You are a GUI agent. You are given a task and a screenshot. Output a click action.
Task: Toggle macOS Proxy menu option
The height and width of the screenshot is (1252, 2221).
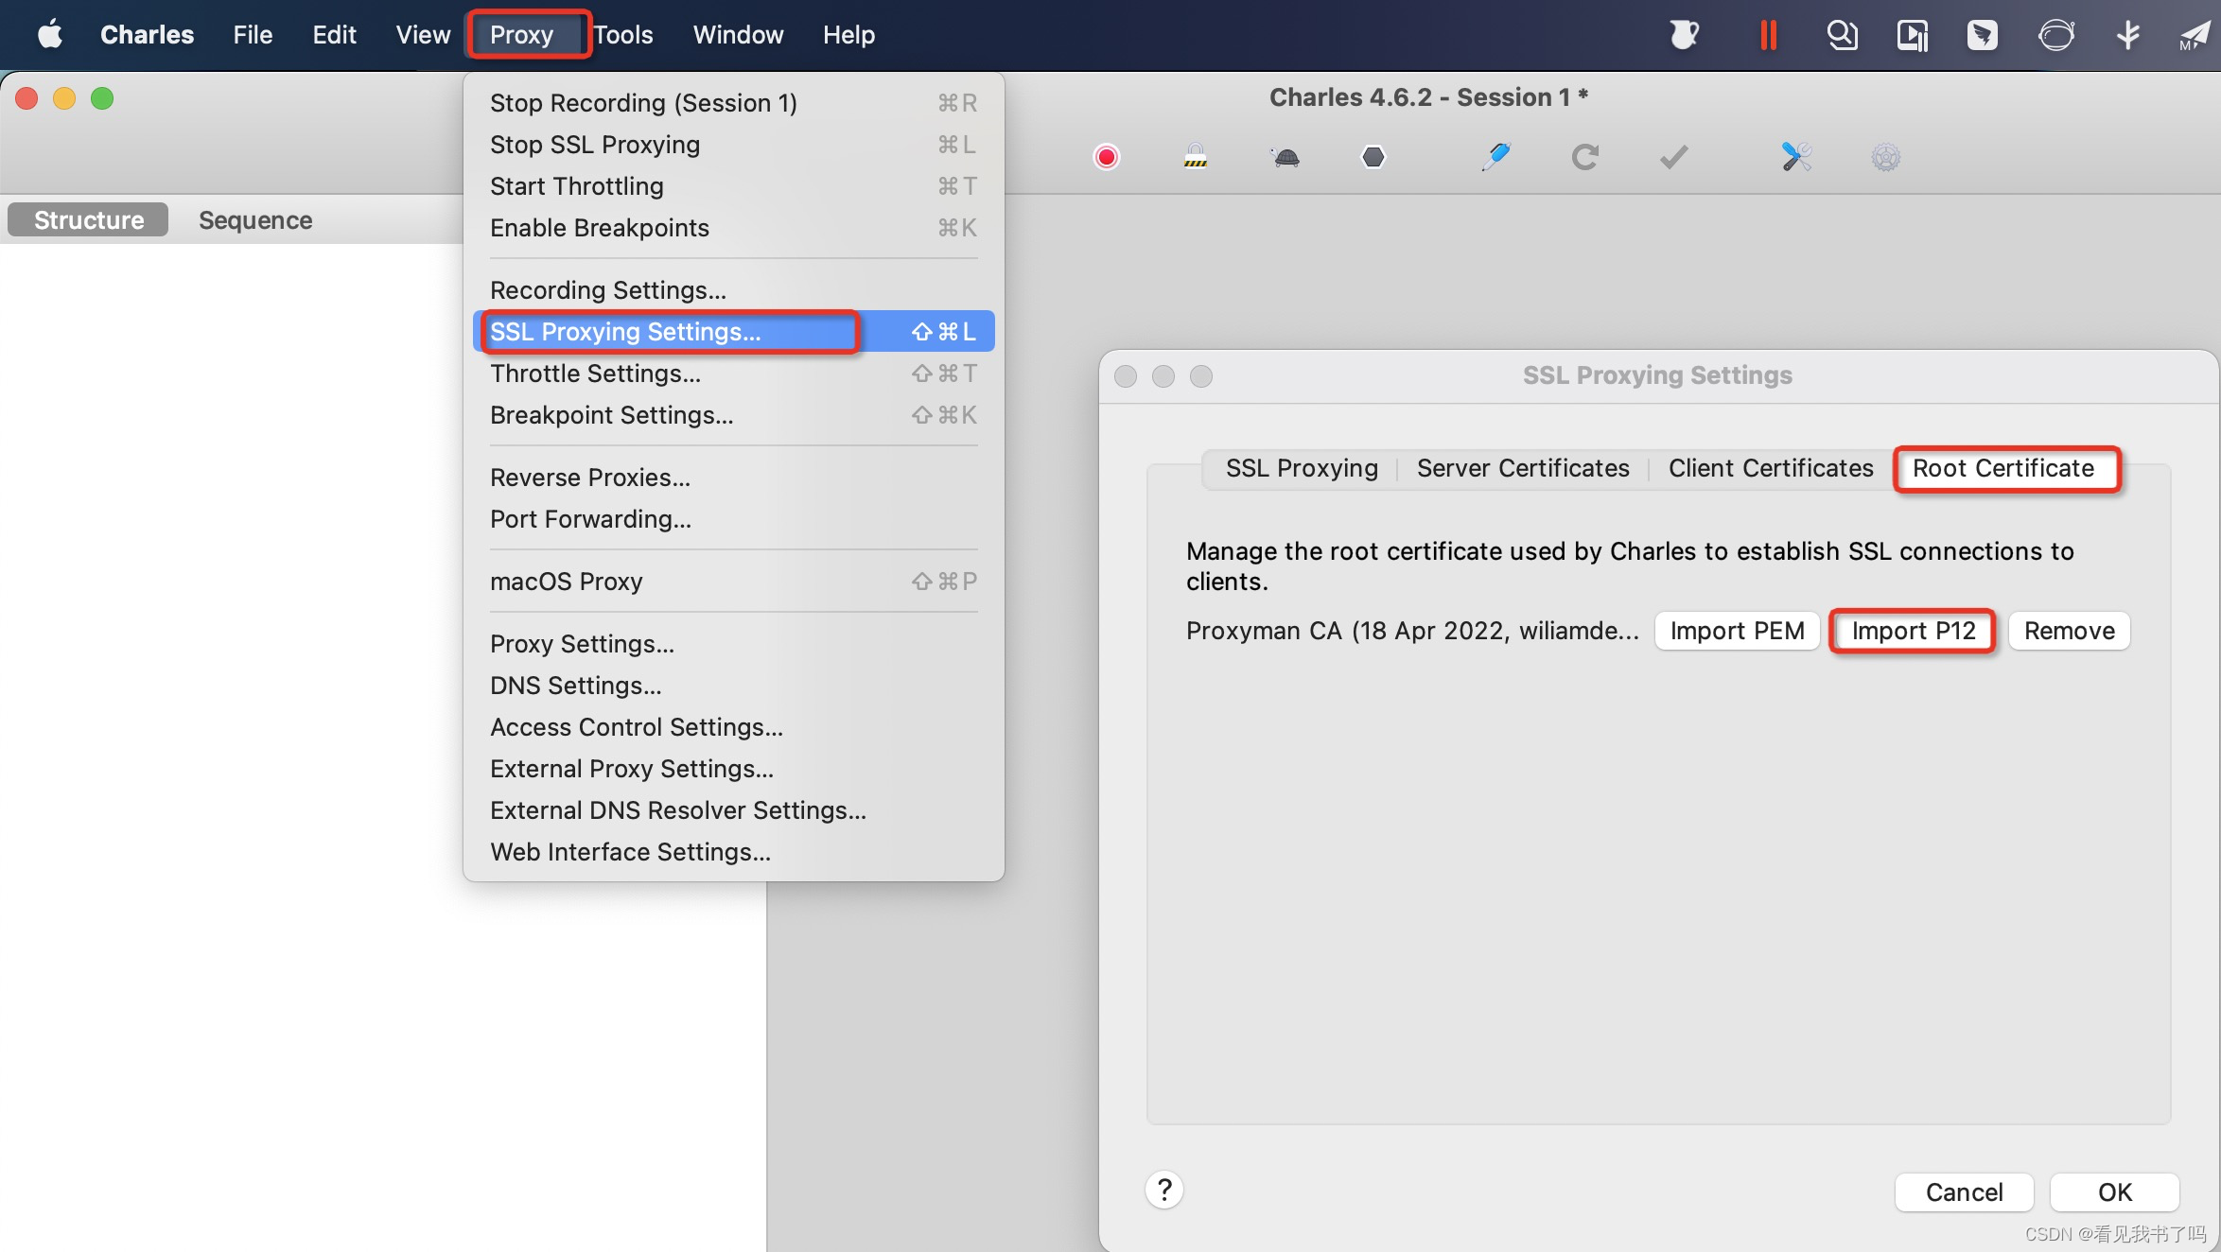pos(567,582)
